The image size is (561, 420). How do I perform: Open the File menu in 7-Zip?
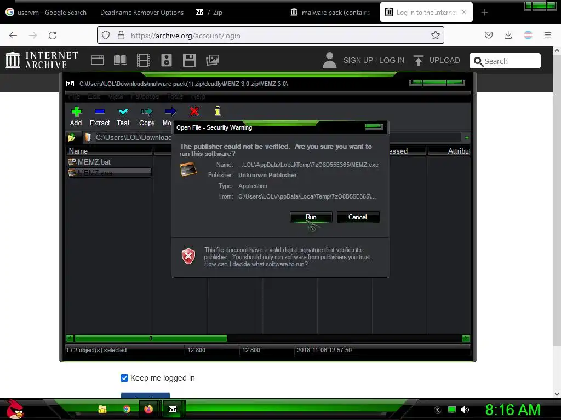pyautogui.click(x=74, y=96)
